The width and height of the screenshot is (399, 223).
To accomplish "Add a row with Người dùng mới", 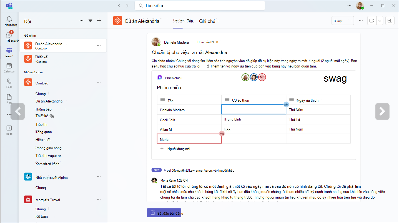I will (175, 149).
